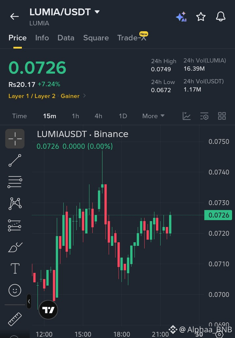The width and height of the screenshot is (235, 338).
Task: Select the 1h chart interval
Action: pyautogui.click(x=75, y=116)
